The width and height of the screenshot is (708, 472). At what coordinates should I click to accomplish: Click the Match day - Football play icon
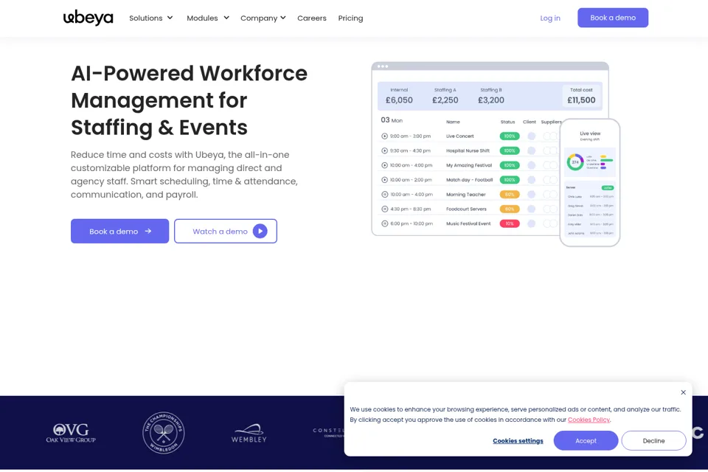pos(385,180)
